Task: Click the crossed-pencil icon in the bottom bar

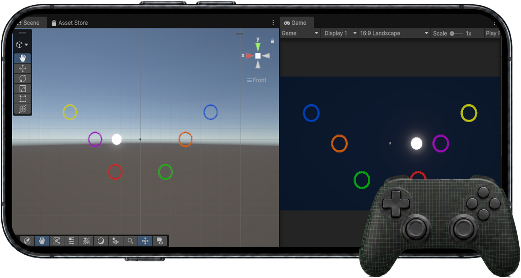Action: (57, 241)
